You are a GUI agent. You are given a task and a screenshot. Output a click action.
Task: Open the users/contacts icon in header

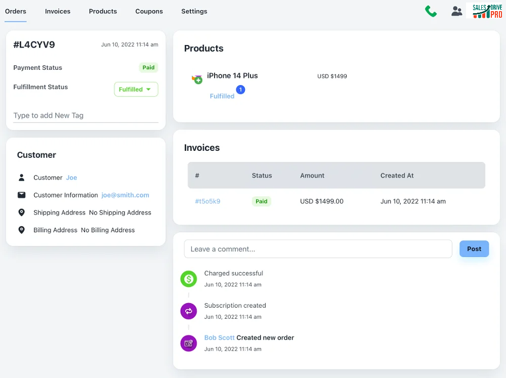[456, 11]
